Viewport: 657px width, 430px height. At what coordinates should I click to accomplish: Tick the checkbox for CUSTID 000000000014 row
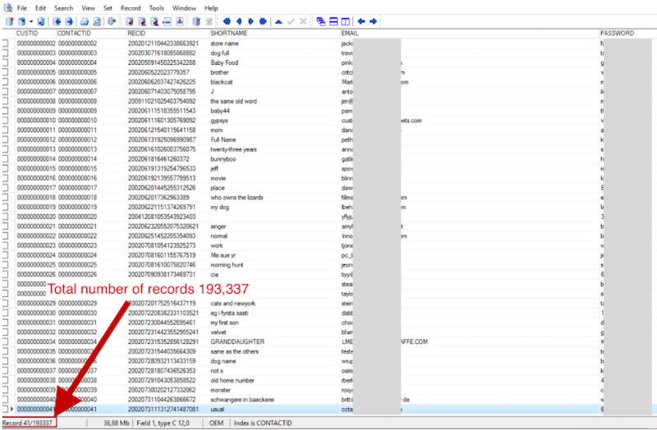[x=6, y=158]
